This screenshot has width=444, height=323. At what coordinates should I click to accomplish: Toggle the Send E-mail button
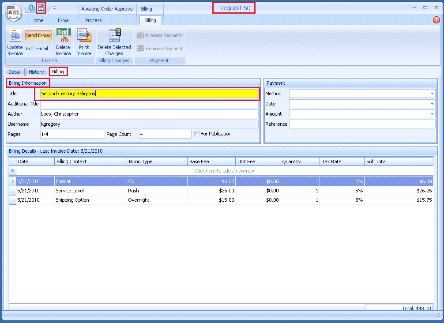click(38, 35)
